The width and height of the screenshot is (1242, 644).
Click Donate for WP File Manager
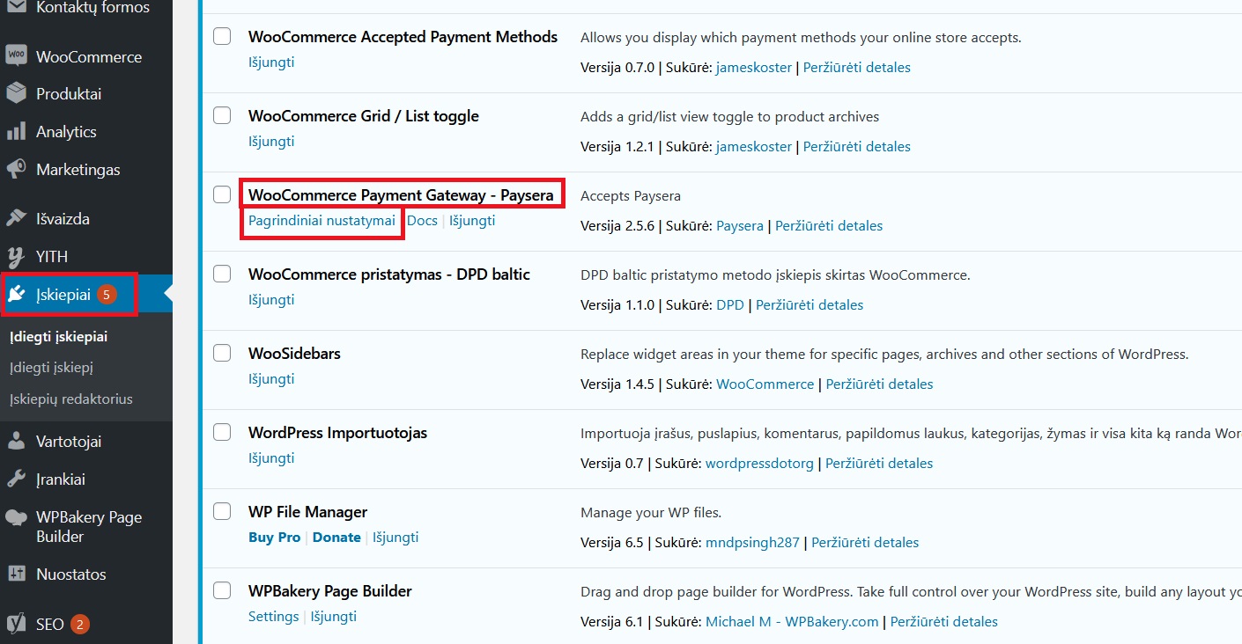click(336, 538)
